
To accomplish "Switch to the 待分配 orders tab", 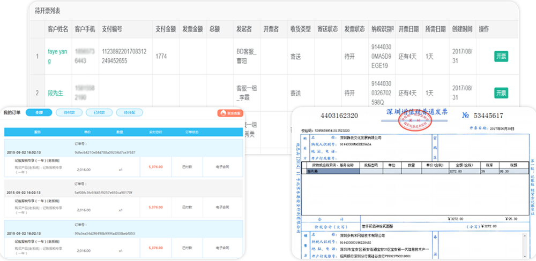I will coord(129,113).
